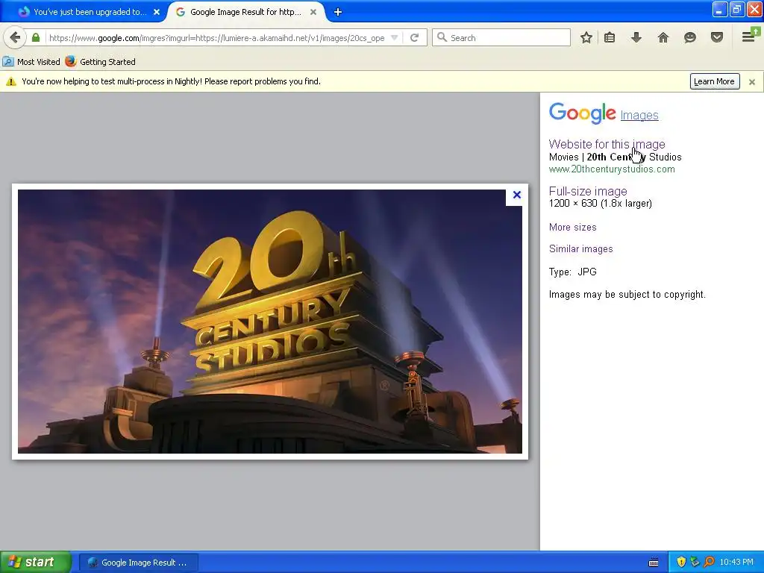Go back using the browser back arrow
Screen dimensions: 764x573
click(x=15, y=37)
